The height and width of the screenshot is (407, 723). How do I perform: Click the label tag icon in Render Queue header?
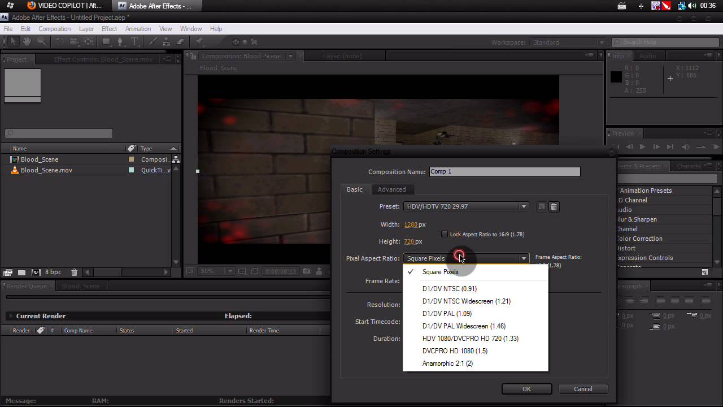41,330
